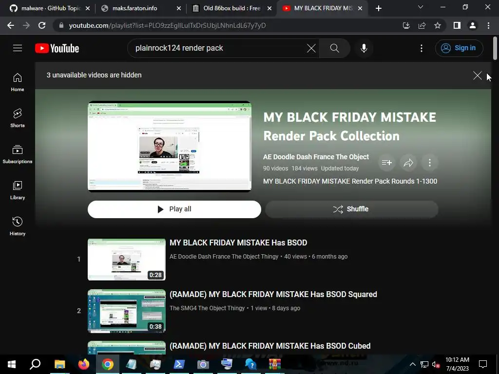This screenshot has width=499, height=374.
Task: Open clock showing 10:12 AM
Action: 457,364
